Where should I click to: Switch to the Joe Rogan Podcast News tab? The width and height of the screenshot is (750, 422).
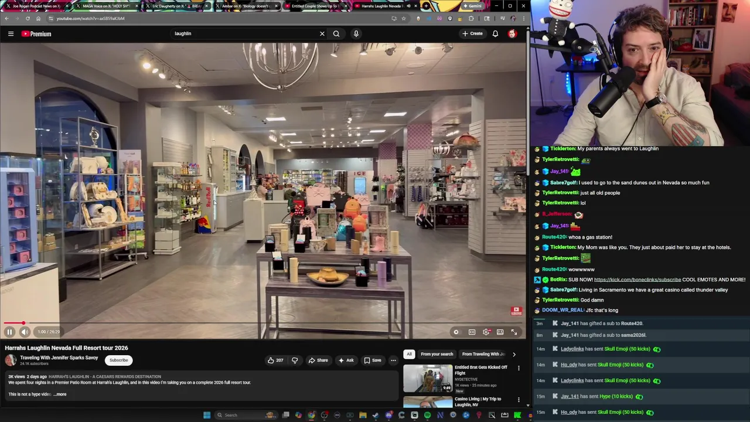pyautogui.click(x=35, y=6)
